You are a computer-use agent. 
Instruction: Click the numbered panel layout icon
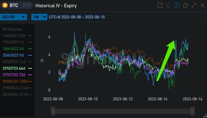pos(177,6)
